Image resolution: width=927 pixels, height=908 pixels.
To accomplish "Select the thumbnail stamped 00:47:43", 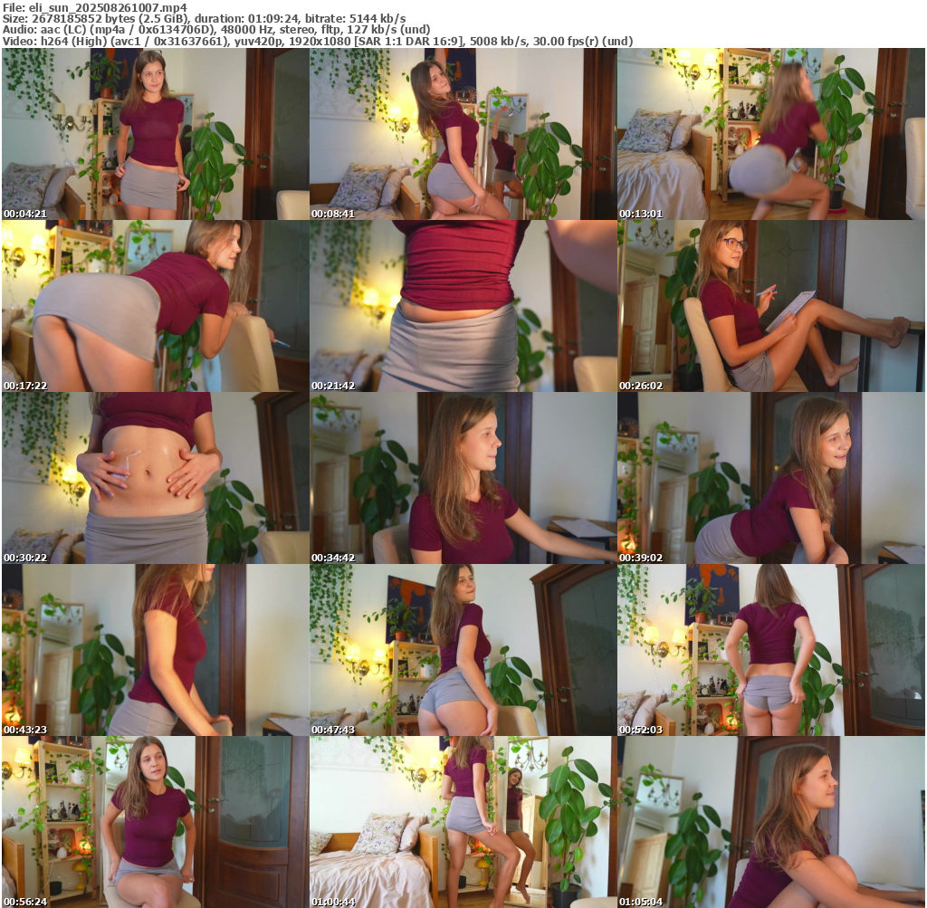I will (x=463, y=650).
